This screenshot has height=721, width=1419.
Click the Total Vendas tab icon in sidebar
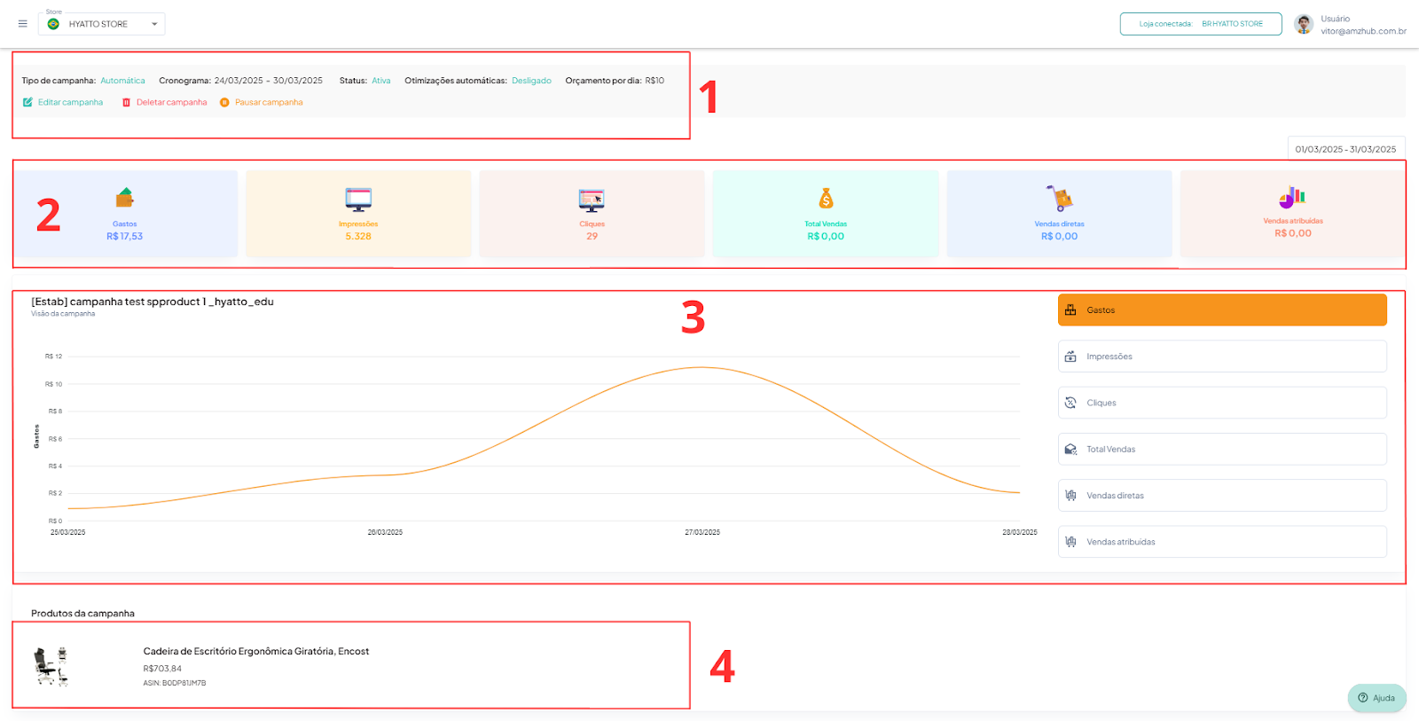(1070, 449)
